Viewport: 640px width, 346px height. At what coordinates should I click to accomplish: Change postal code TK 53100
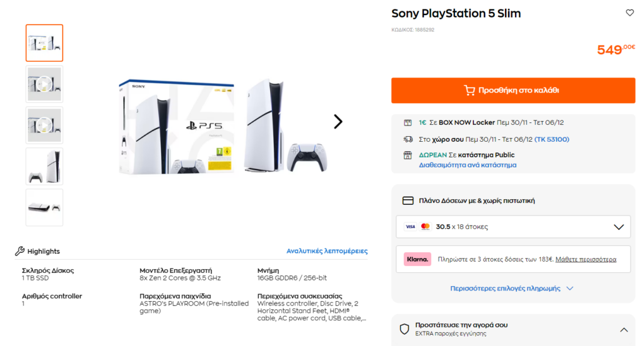552,139
